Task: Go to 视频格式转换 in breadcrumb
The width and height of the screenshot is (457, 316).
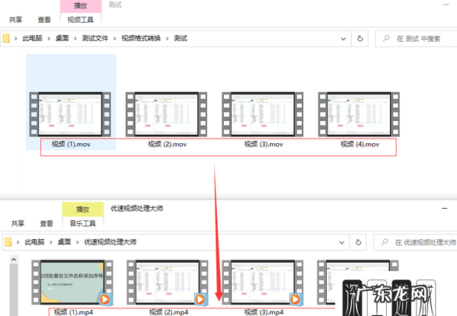Action: point(141,38)
